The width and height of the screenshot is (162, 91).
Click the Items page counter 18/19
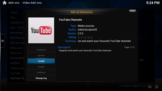[132, 86]
